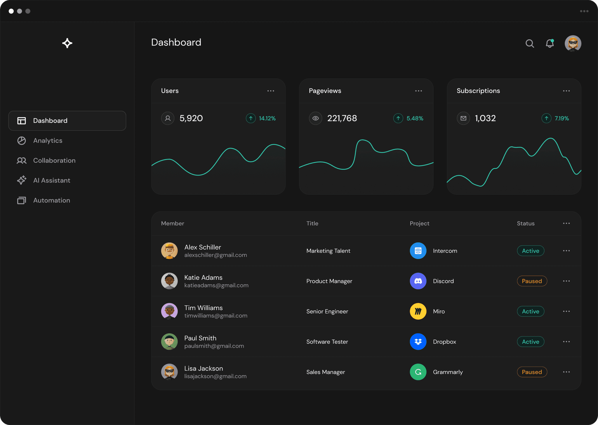Image resolution: width=598 pixels, height=425 pixels.
Task: Click the Grammarly project icon
Action: pos(418,372)
